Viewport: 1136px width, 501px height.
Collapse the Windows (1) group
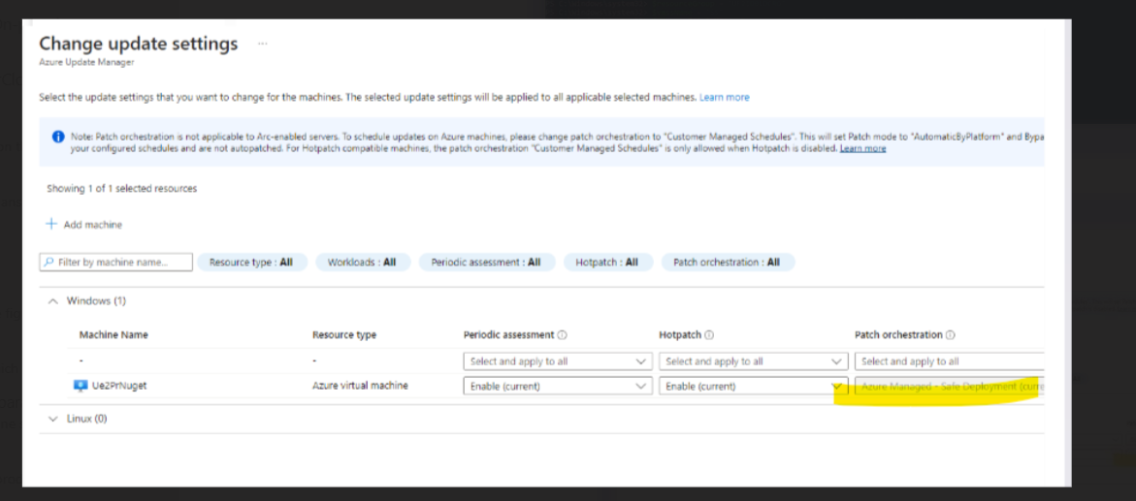(52, 300)
